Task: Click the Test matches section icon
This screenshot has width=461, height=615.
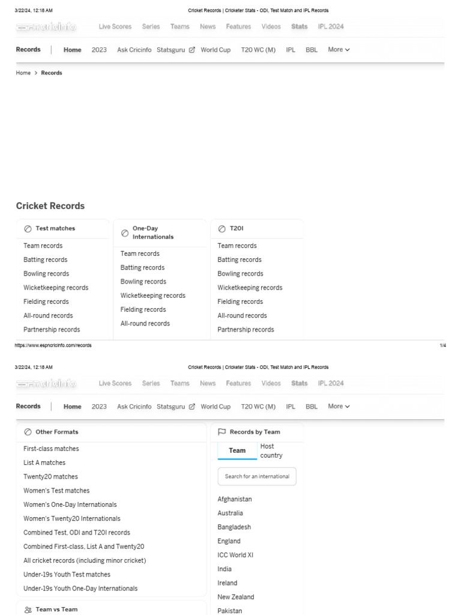Action: tap(28, 229)
